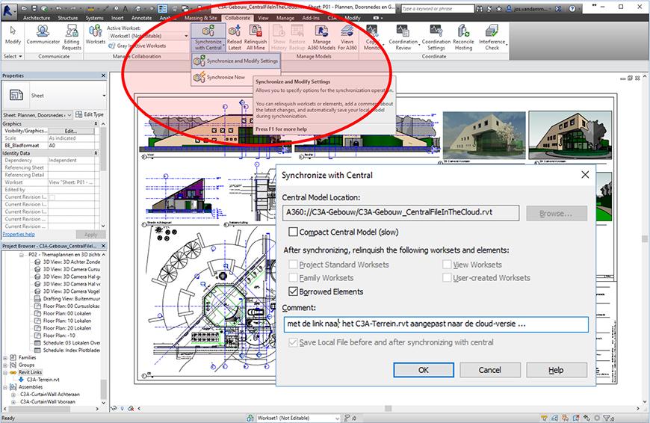Uncheck Borrowed Elements checkbox
650x423 pixels.
click(x=293, y=291)
